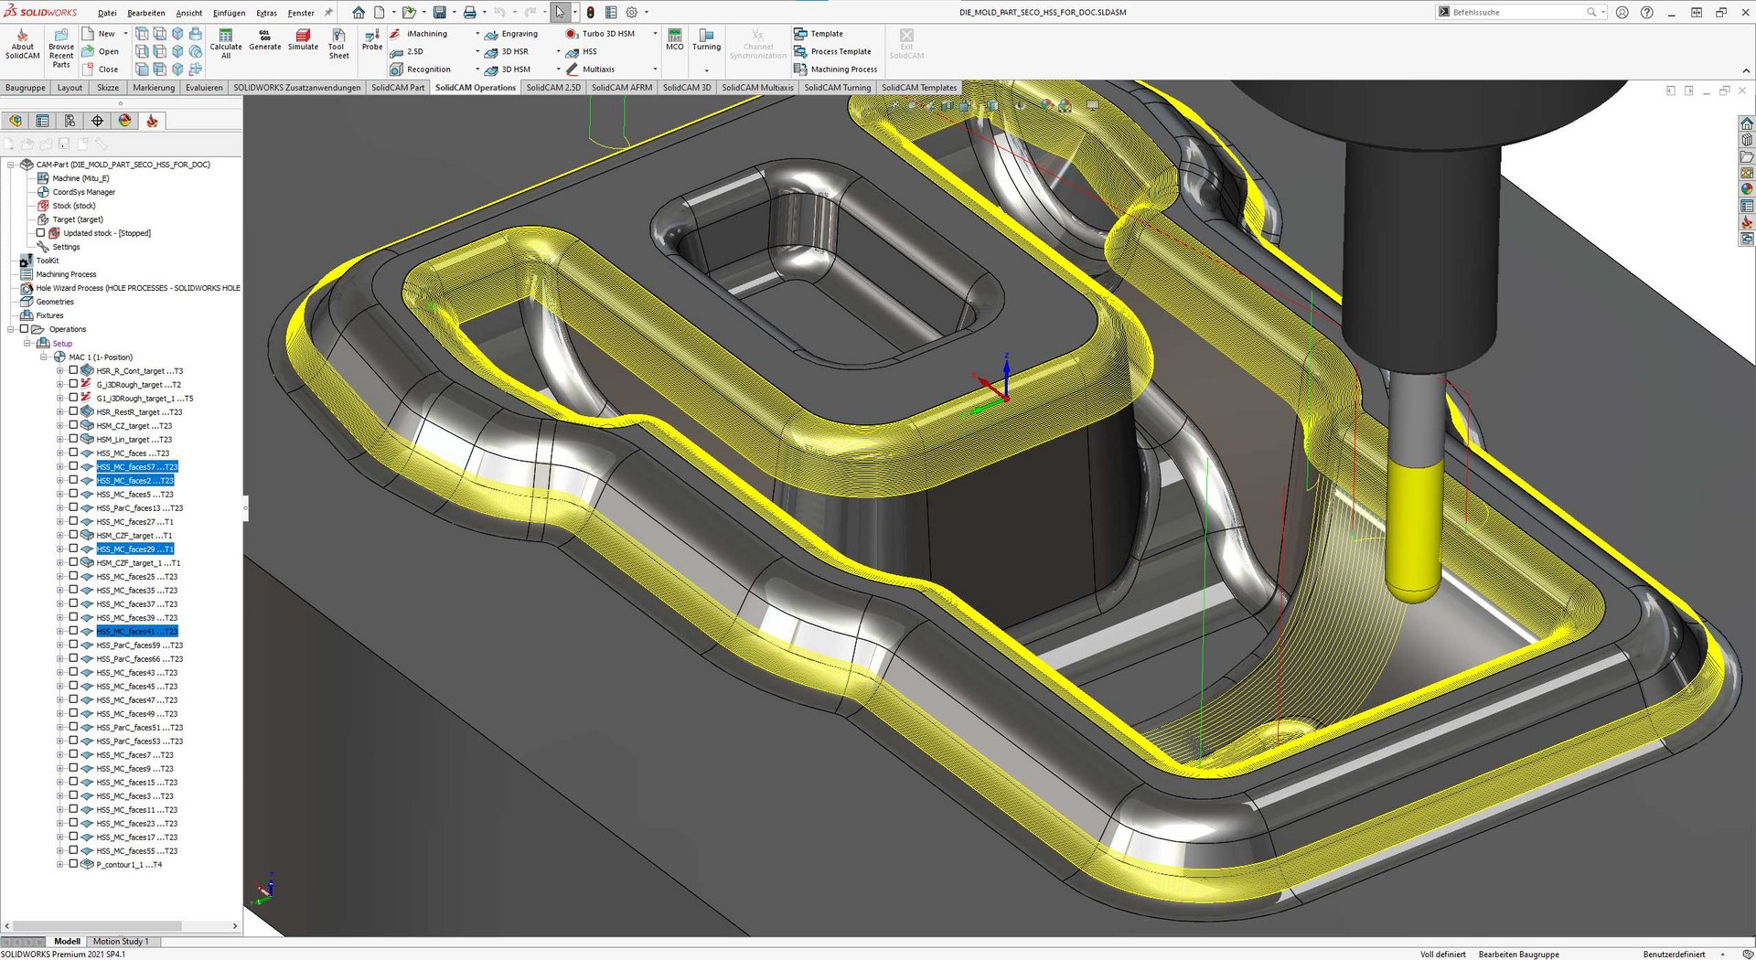
Task: Toggle checkbox for HSR_R_Cont_target operation
Action: 74,370
